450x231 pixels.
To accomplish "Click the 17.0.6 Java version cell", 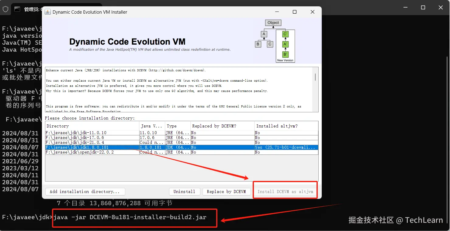I will point(152,138).
